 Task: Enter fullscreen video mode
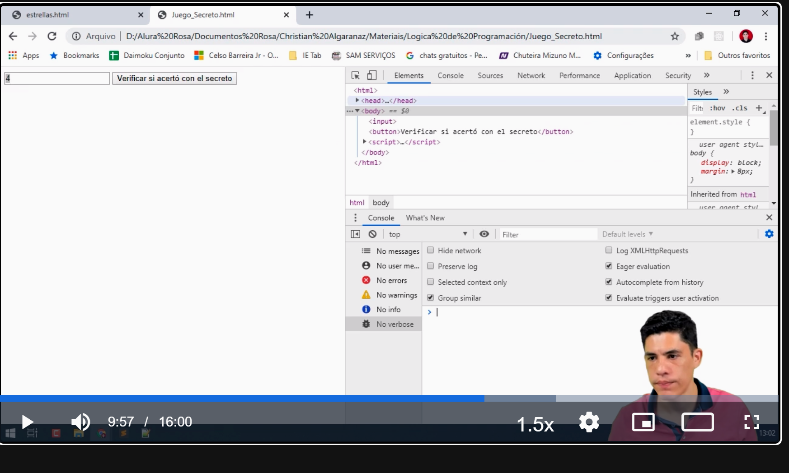pyautogui.click(x=751, y=422)
